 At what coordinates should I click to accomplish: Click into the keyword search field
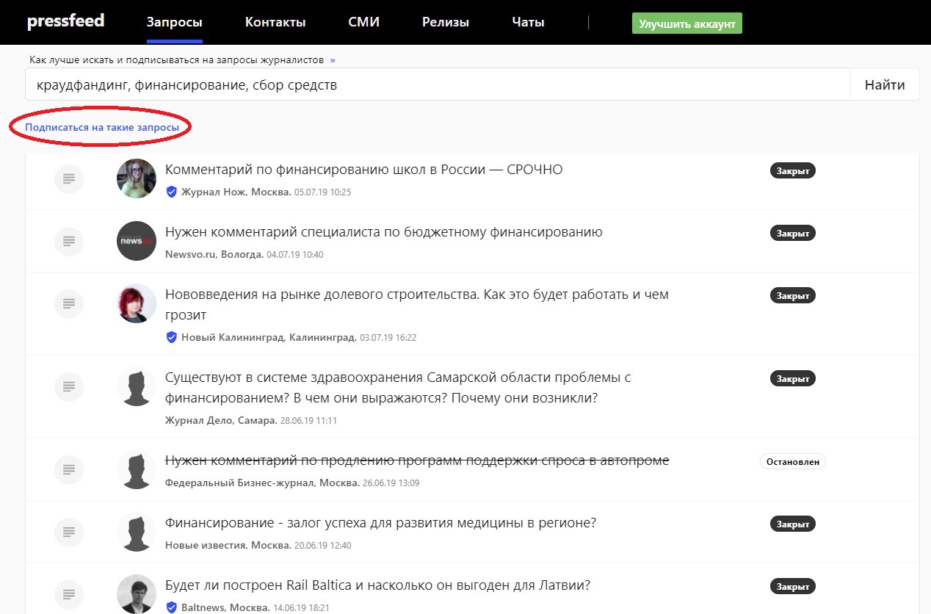pos(437,84)
